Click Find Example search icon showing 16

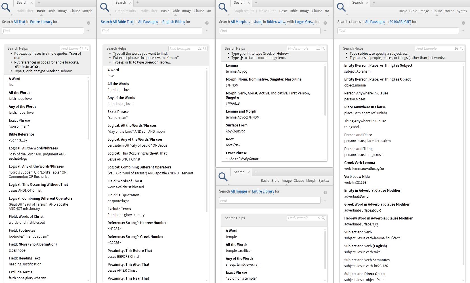pyautogui.click(x=461, y=48)
